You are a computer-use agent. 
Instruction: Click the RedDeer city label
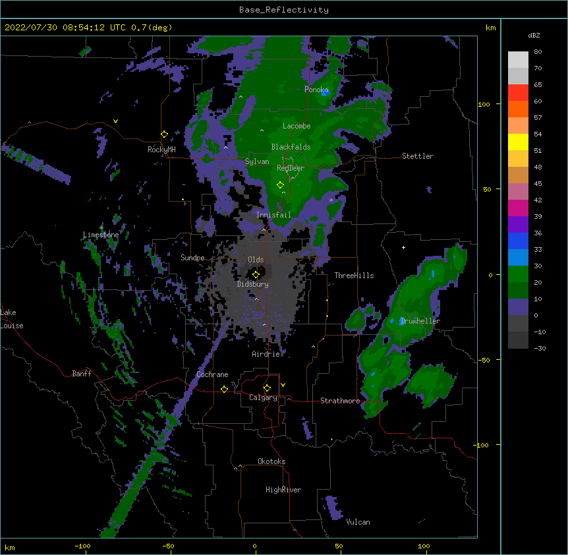[291, 168]
